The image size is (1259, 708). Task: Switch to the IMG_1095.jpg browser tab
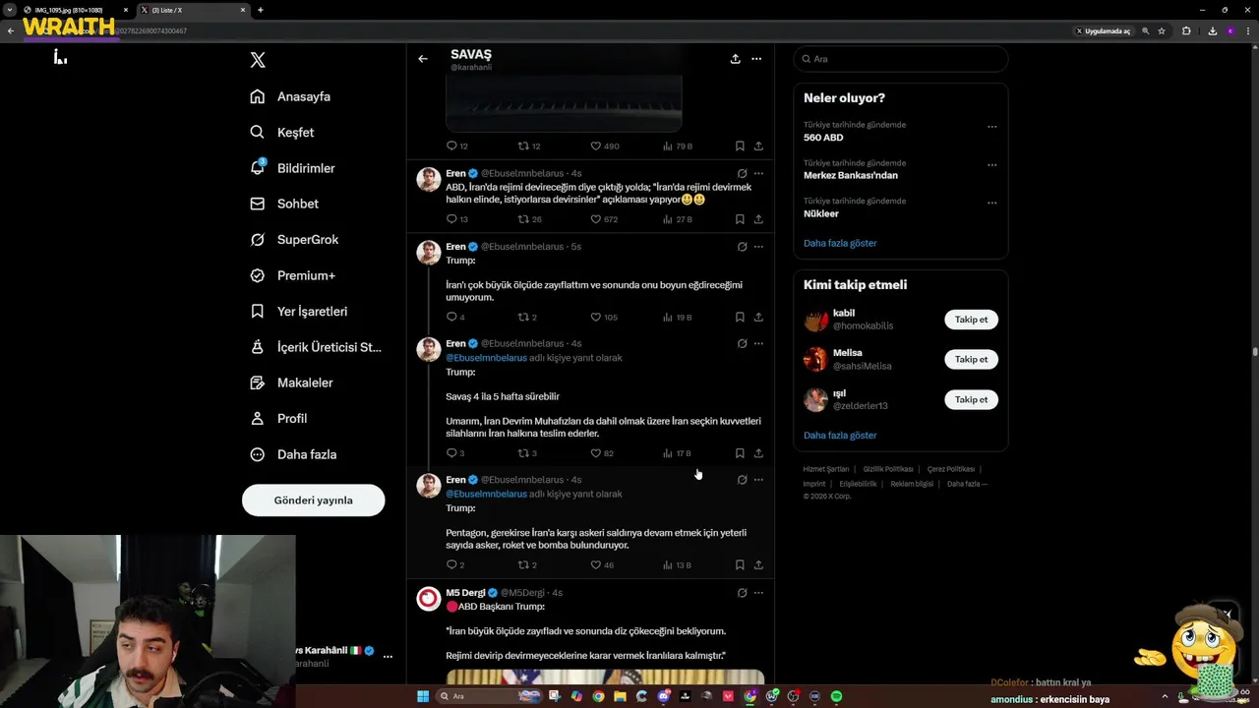75,10
